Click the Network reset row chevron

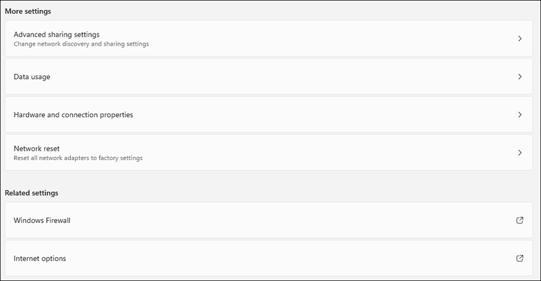click(x=519, y=153)
